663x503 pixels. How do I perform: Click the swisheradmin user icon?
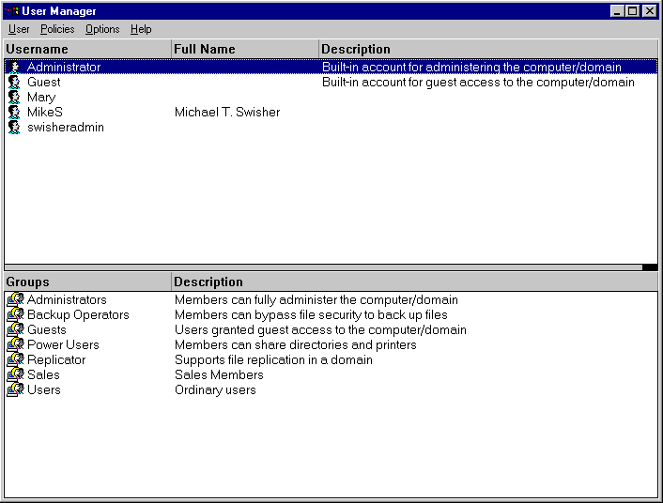point(14,128)
